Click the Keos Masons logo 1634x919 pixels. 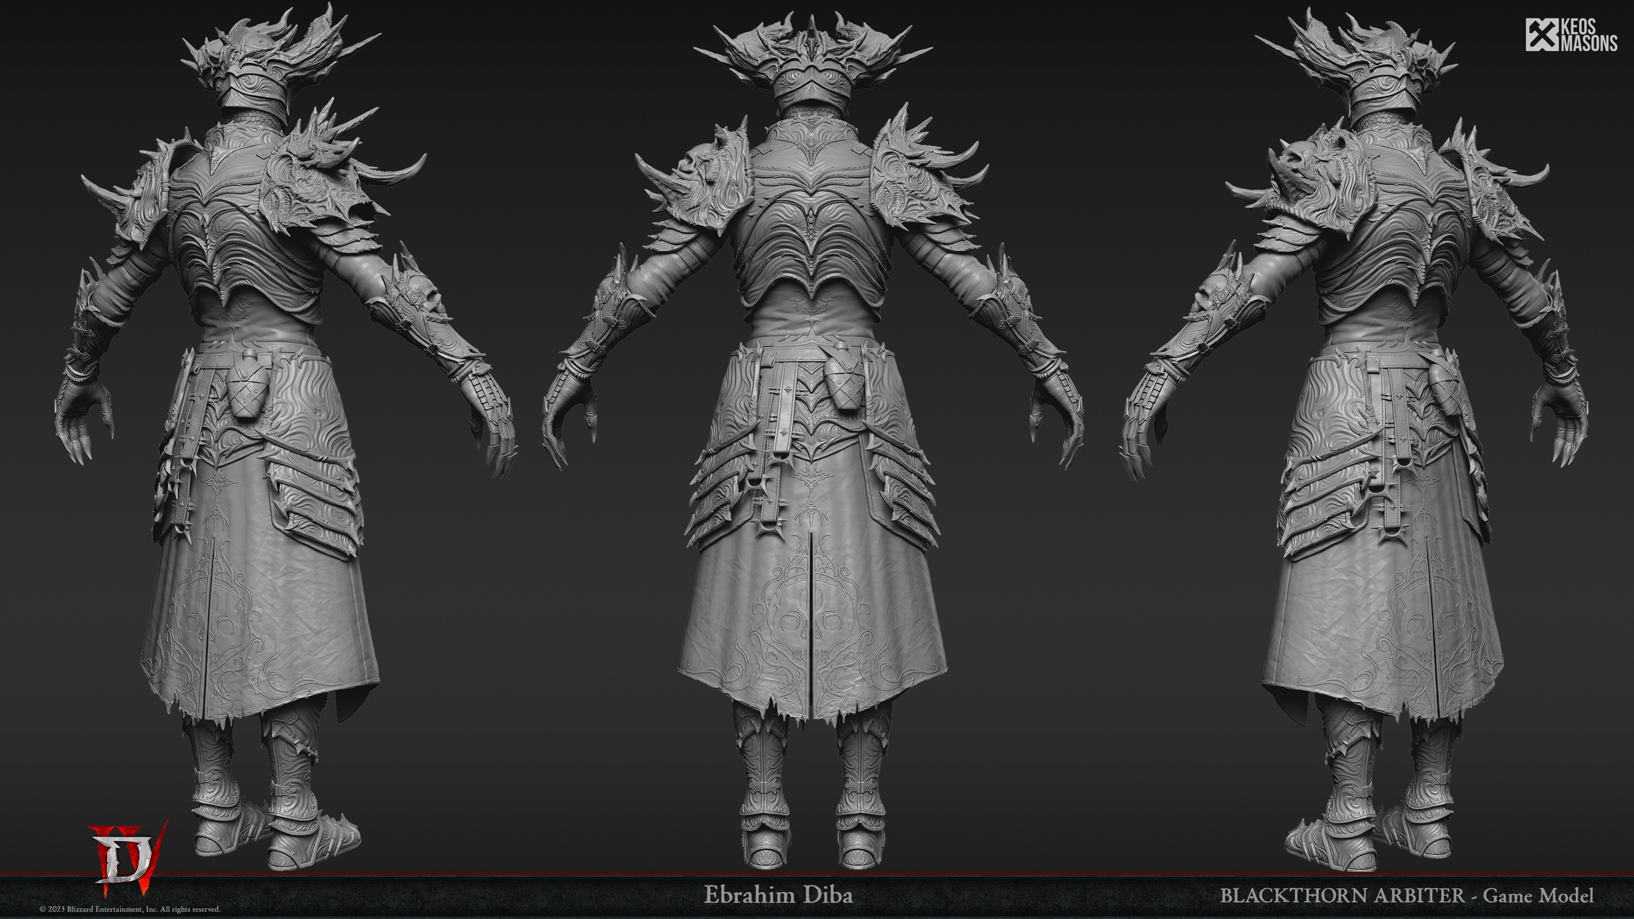point(1571,35)
